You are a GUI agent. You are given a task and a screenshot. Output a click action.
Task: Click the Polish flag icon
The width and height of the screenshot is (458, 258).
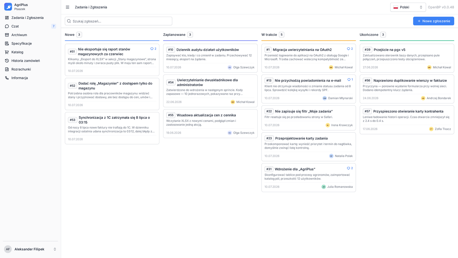pos(396,7)
